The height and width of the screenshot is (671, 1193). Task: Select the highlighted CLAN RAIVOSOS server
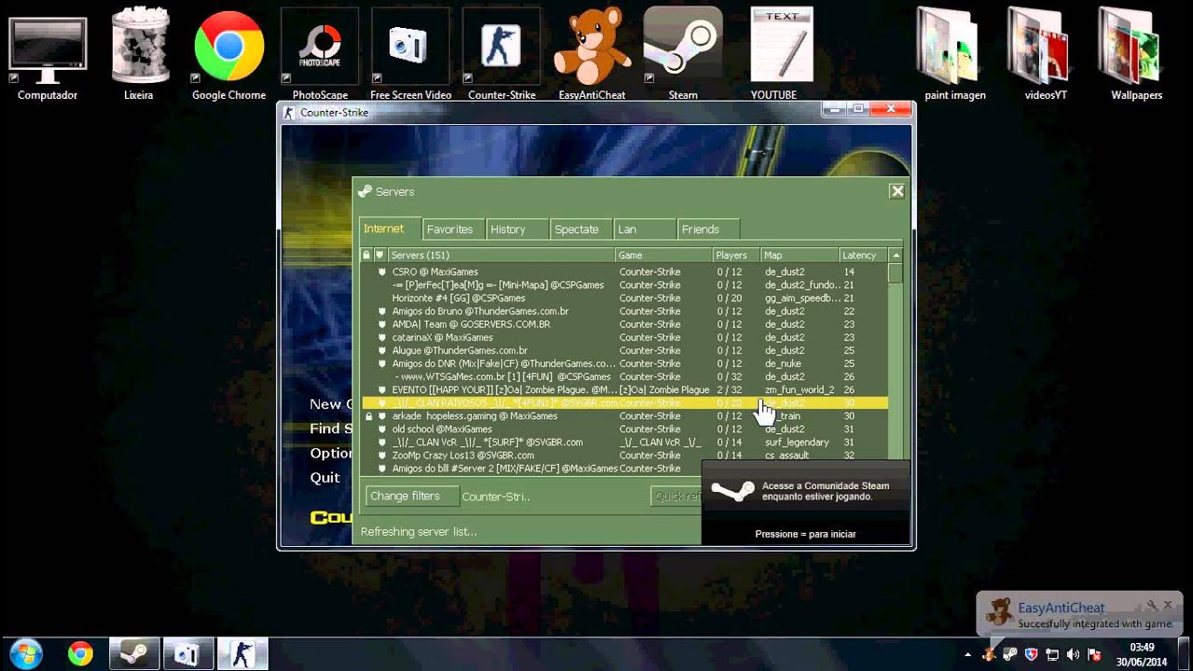click(x=624, y=403)
